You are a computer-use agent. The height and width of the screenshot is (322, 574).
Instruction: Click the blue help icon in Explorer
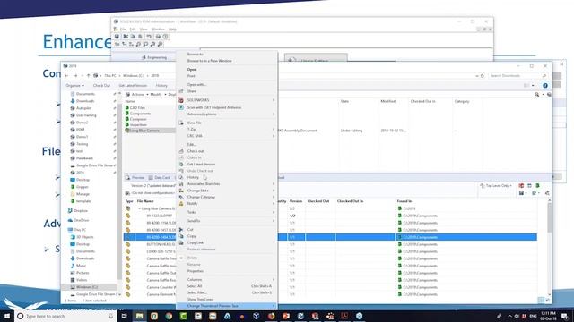(x=545, y=86)
